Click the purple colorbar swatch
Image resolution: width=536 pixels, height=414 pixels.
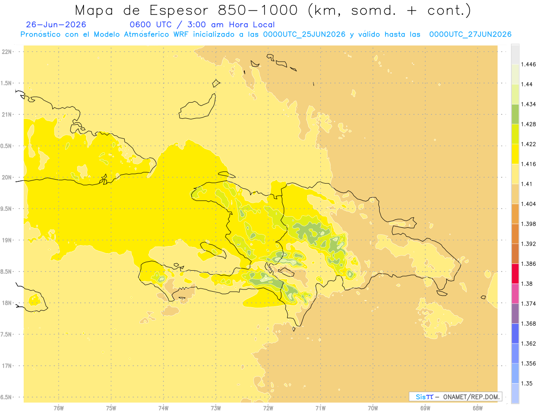(x=515, y=314)
